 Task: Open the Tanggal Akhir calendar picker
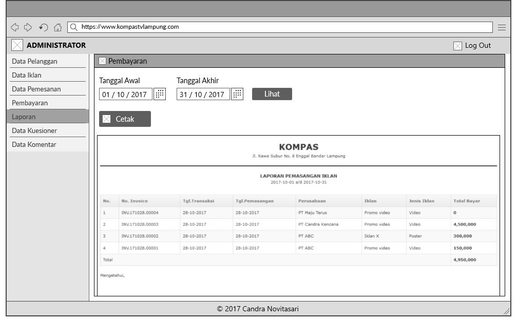(x=237, y=94)
